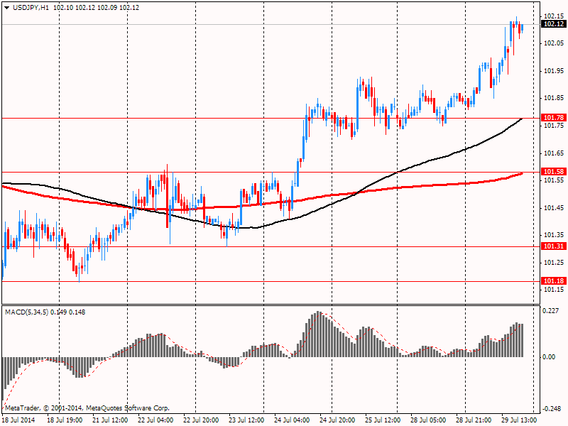Screen dimensions: 568x426
Task: Click the 29 Jul 13:00 time label
Action: click(519, 420)
